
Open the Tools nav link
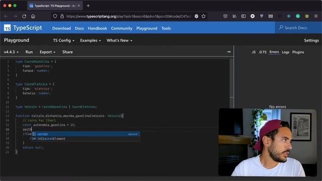click(166, 28)
